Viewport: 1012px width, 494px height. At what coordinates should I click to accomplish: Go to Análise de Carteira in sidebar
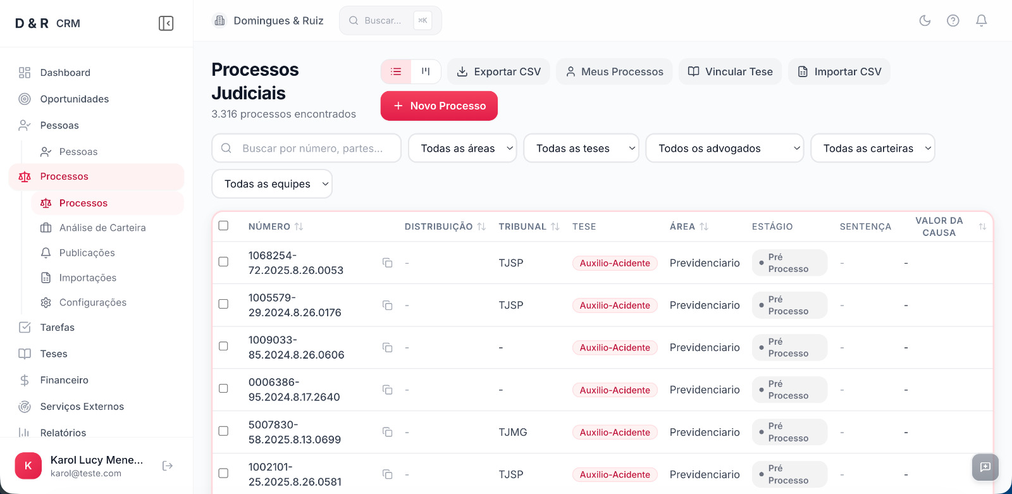tap(102, 228)
